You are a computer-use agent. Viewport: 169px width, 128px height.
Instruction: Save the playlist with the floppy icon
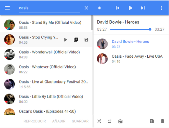152,121
